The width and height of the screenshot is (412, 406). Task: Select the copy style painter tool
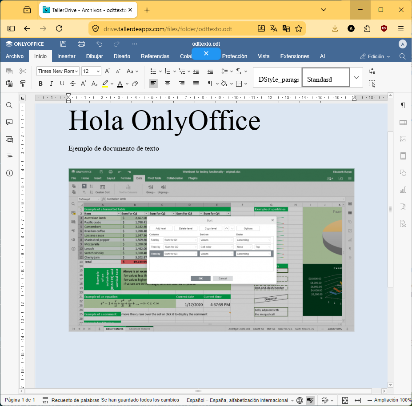point(23,83)
